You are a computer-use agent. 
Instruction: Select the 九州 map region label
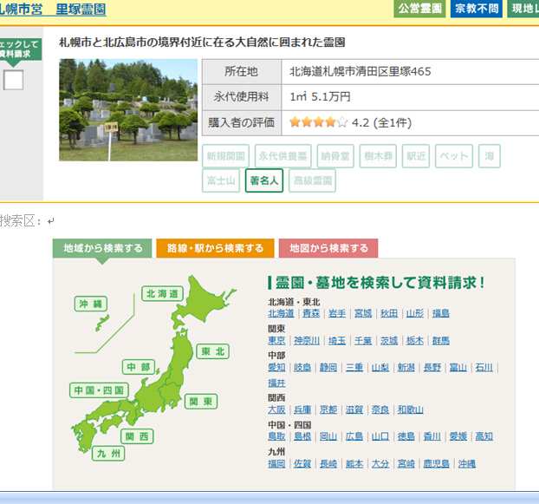[110, 453]
